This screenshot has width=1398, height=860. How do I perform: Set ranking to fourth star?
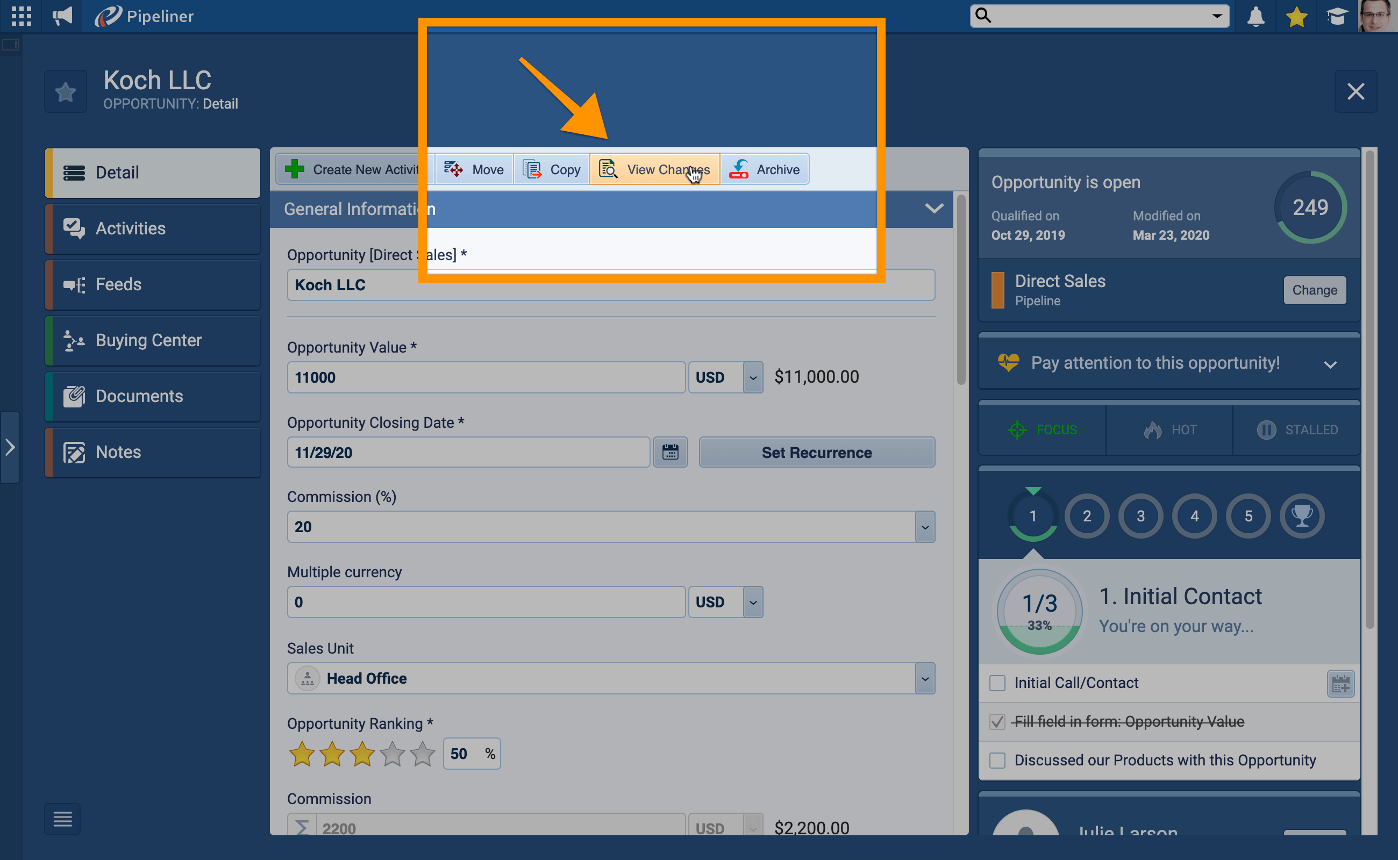392,754
